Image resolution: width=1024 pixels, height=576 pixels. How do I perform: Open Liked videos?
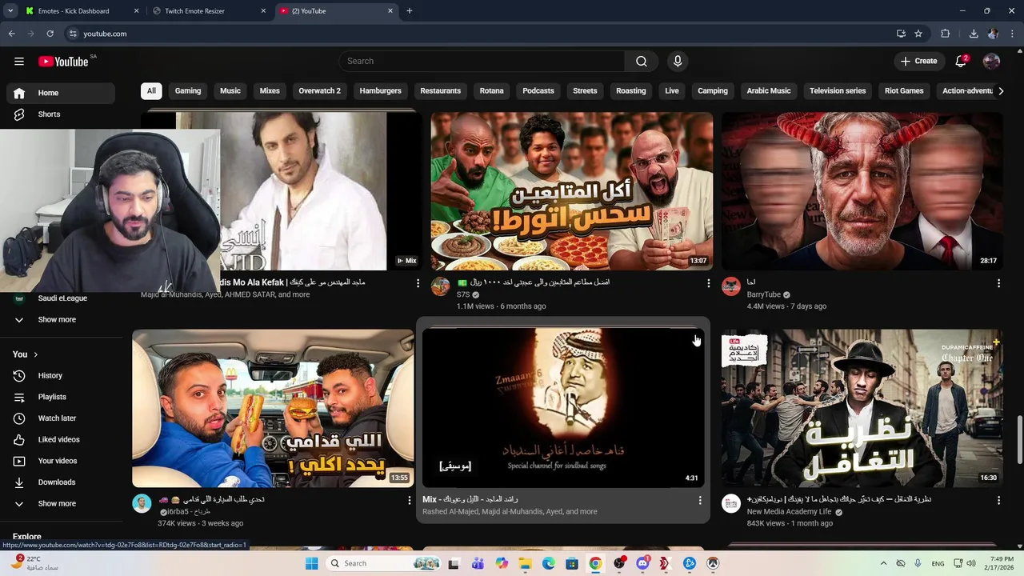(x=61, y=439)
